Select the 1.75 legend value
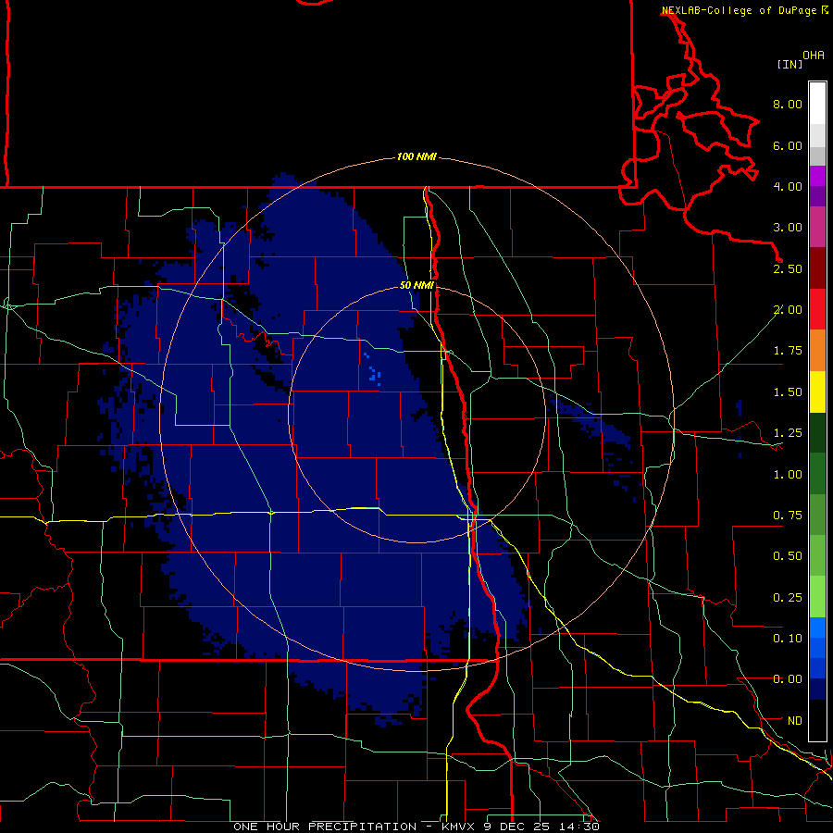833x833 pixels. tap(788, 351)
